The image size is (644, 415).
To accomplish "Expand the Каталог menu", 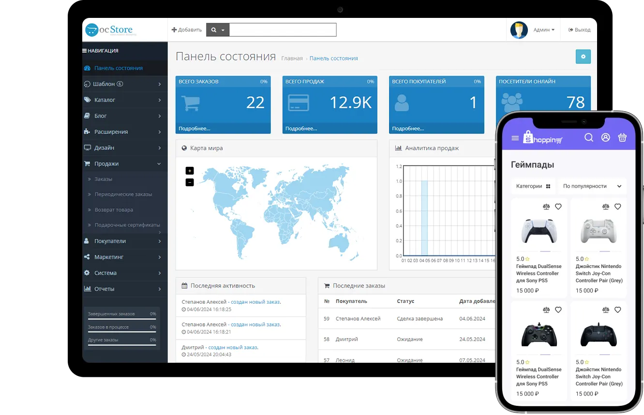I will point(125,100).
